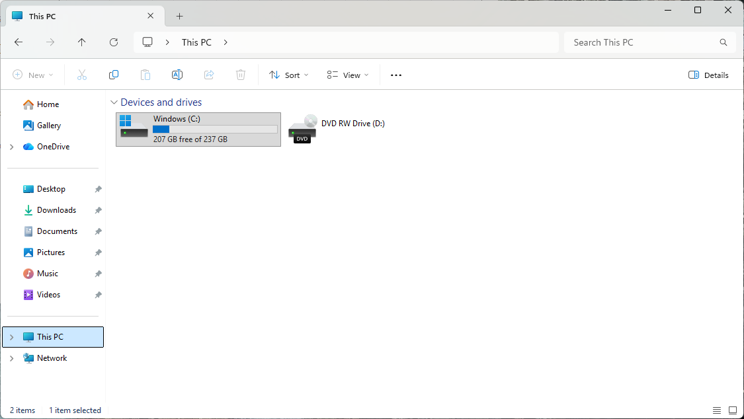Expand the OneDrive tree node

(x=12, y=147)
